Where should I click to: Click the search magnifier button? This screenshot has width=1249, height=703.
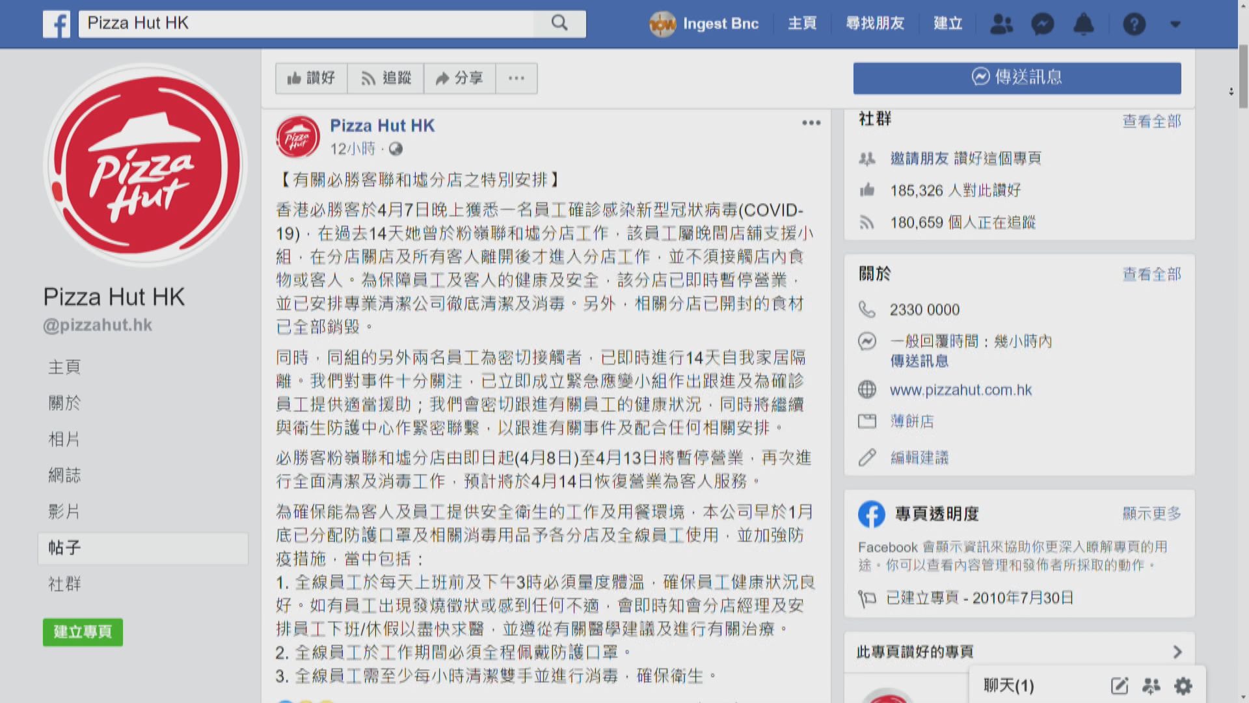click(559, 23)
